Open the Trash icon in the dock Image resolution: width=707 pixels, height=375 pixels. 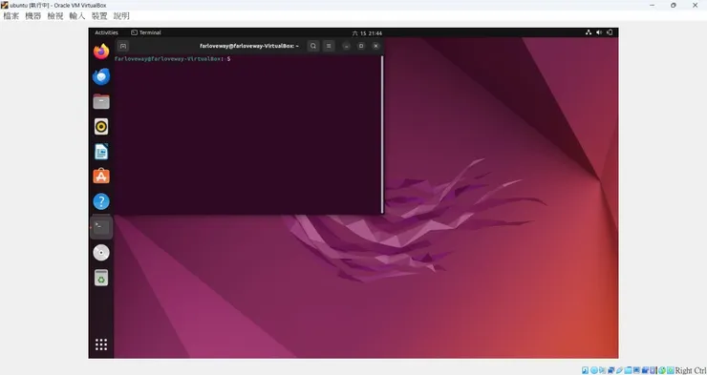click(x=101, y=278)
